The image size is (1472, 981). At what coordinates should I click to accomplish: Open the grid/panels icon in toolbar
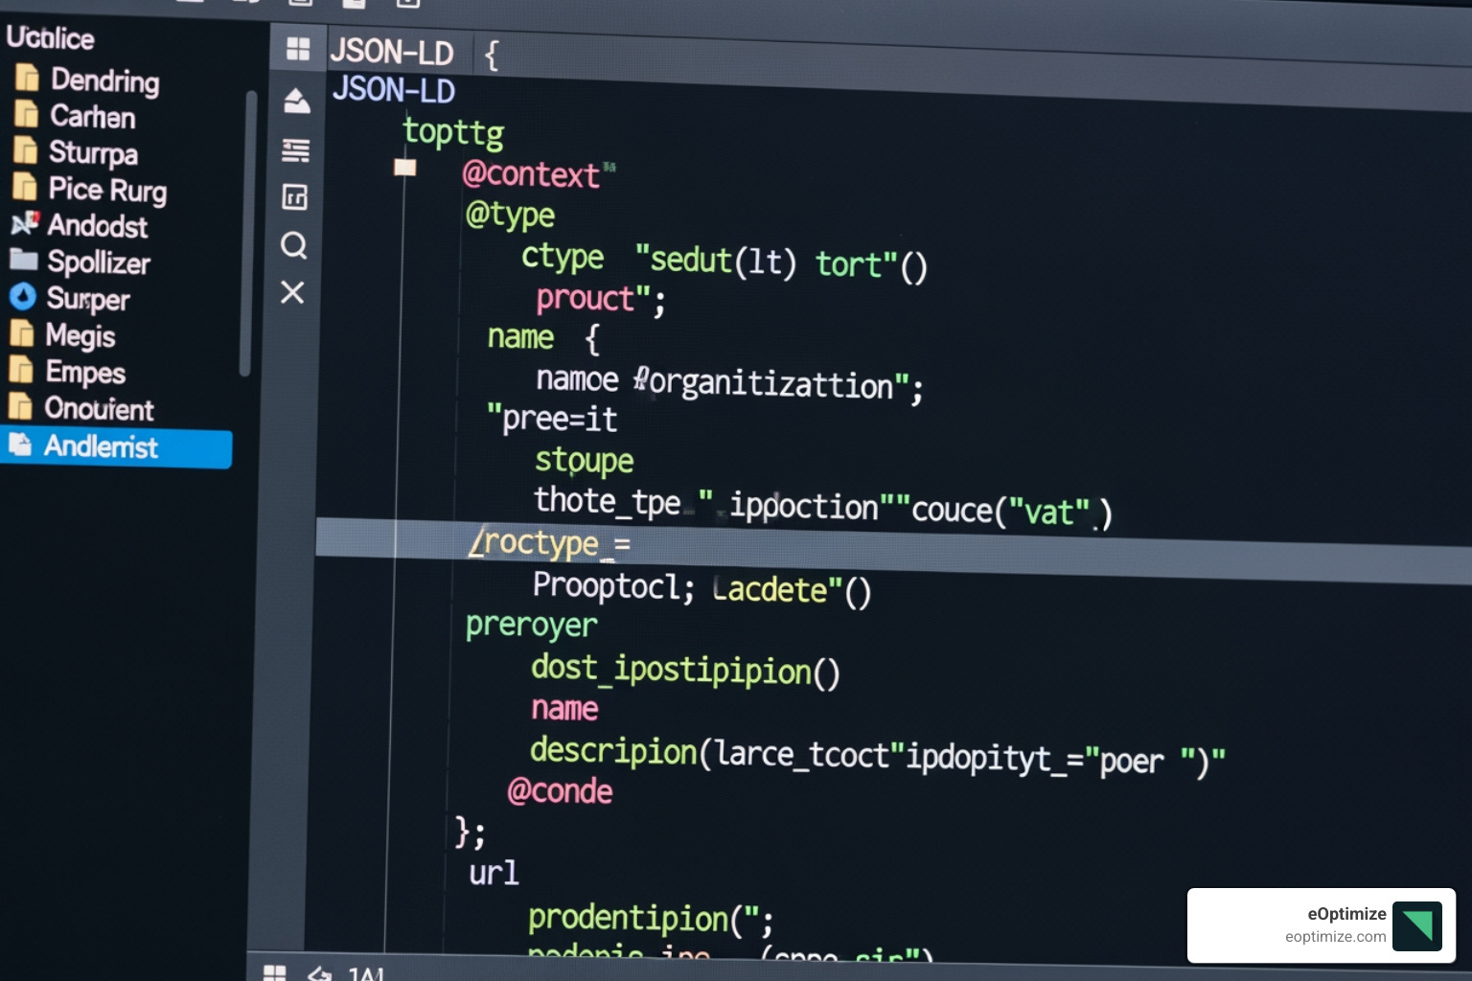tap(296, 49)
